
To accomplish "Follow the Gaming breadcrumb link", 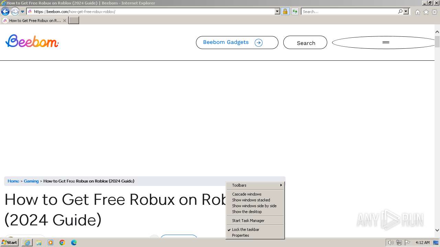I will (x=31, y=181).
